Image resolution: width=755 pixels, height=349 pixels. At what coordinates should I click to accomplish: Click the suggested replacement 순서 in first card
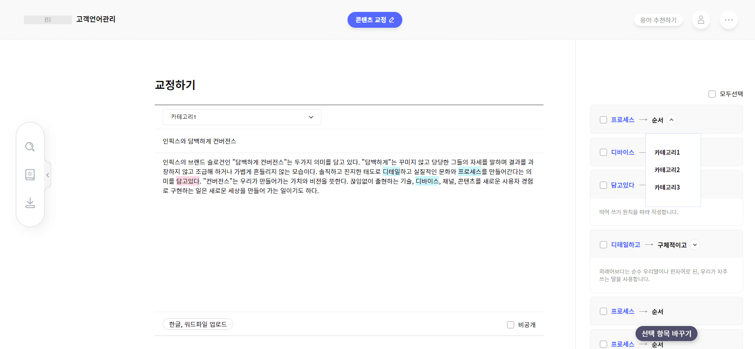pos(657,120)
